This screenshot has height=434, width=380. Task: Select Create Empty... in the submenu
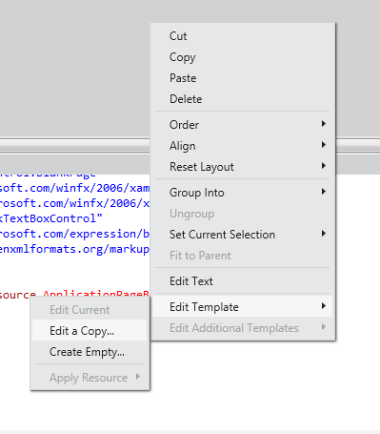tap(90, 352)
